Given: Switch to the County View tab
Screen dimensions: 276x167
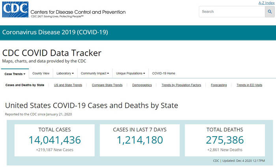Looking at the screenshot, I should pyautogui.click(x=41, y=73).
